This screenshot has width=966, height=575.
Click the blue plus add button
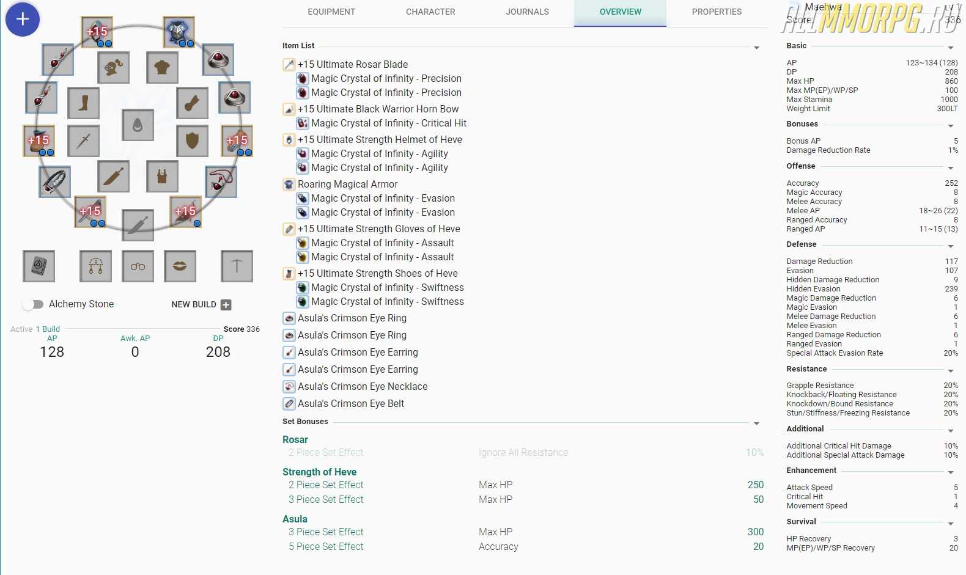(x=23, y=19)
